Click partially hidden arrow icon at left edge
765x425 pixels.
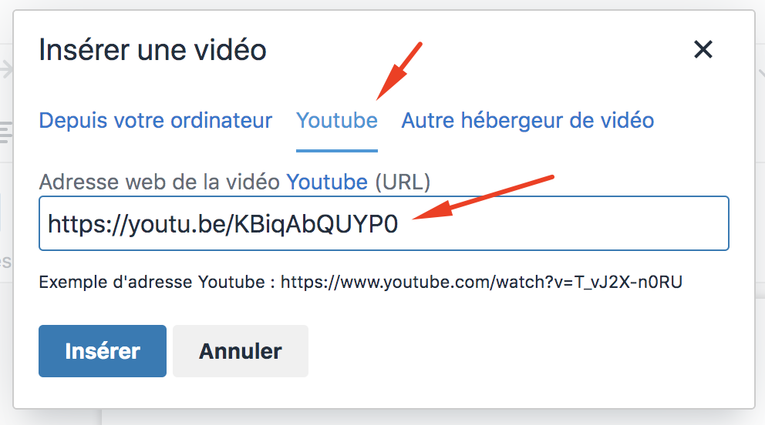pyautogui.click(x=6, y=69)
